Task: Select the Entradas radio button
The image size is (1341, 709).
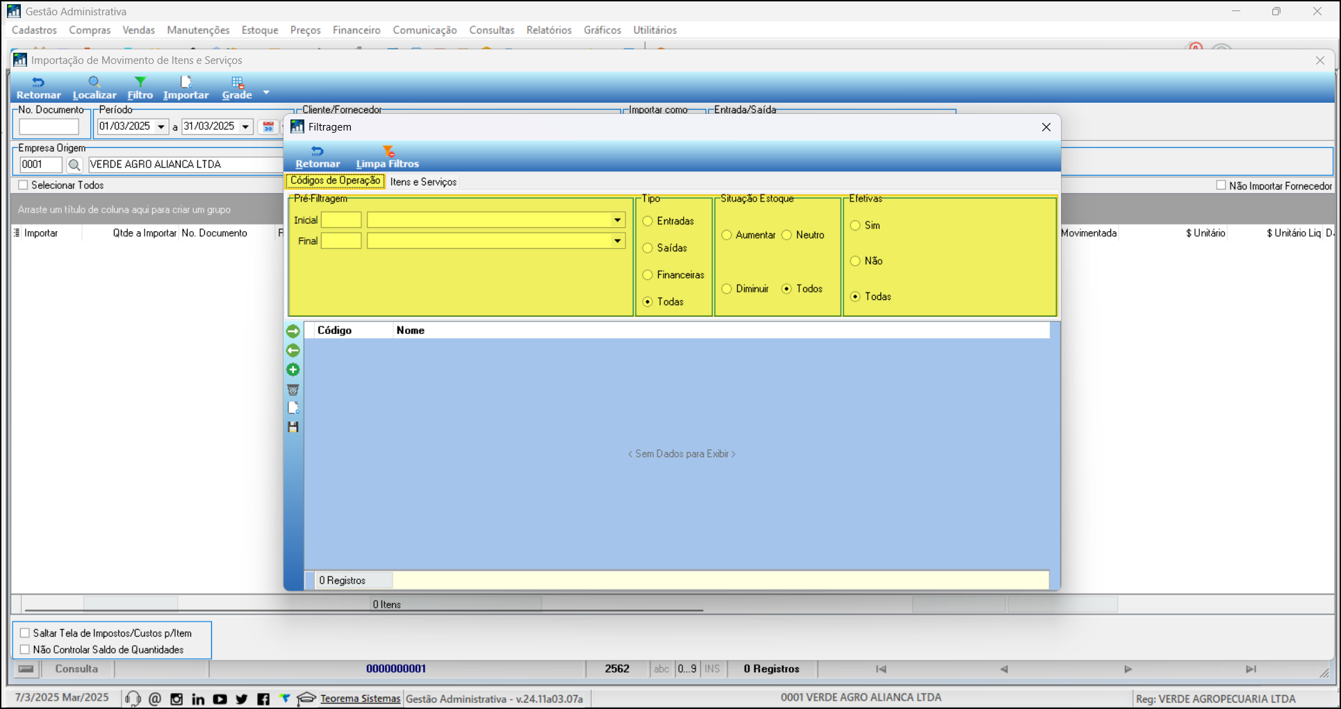Action: pos(648,221)
